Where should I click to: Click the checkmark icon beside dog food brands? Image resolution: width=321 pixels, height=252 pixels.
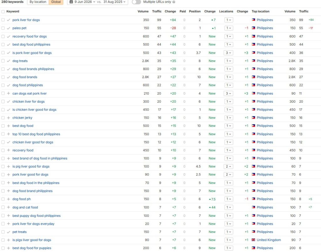(x=8, y=77)
